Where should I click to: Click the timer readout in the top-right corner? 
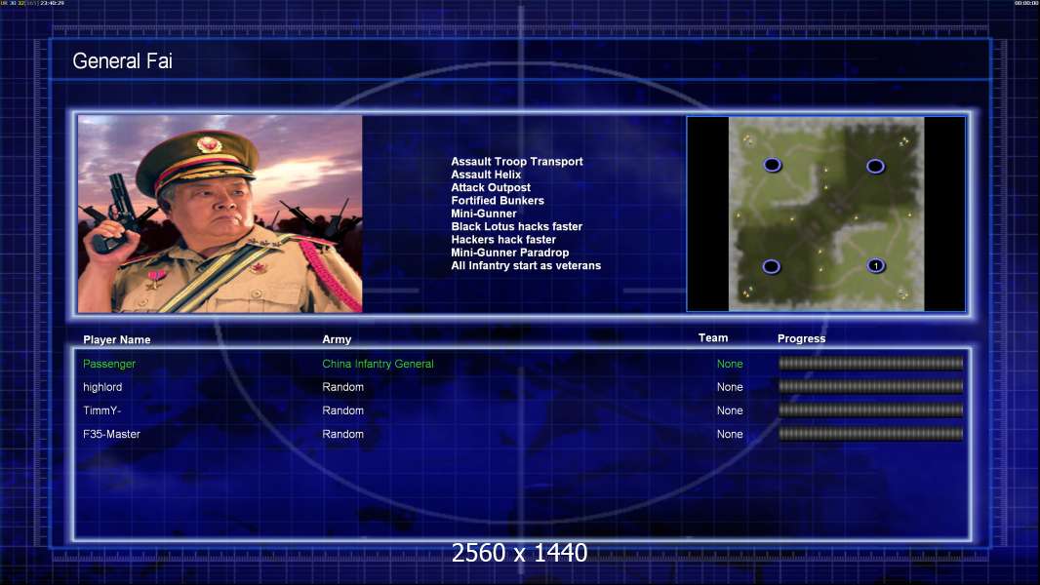coord(1026,3)
